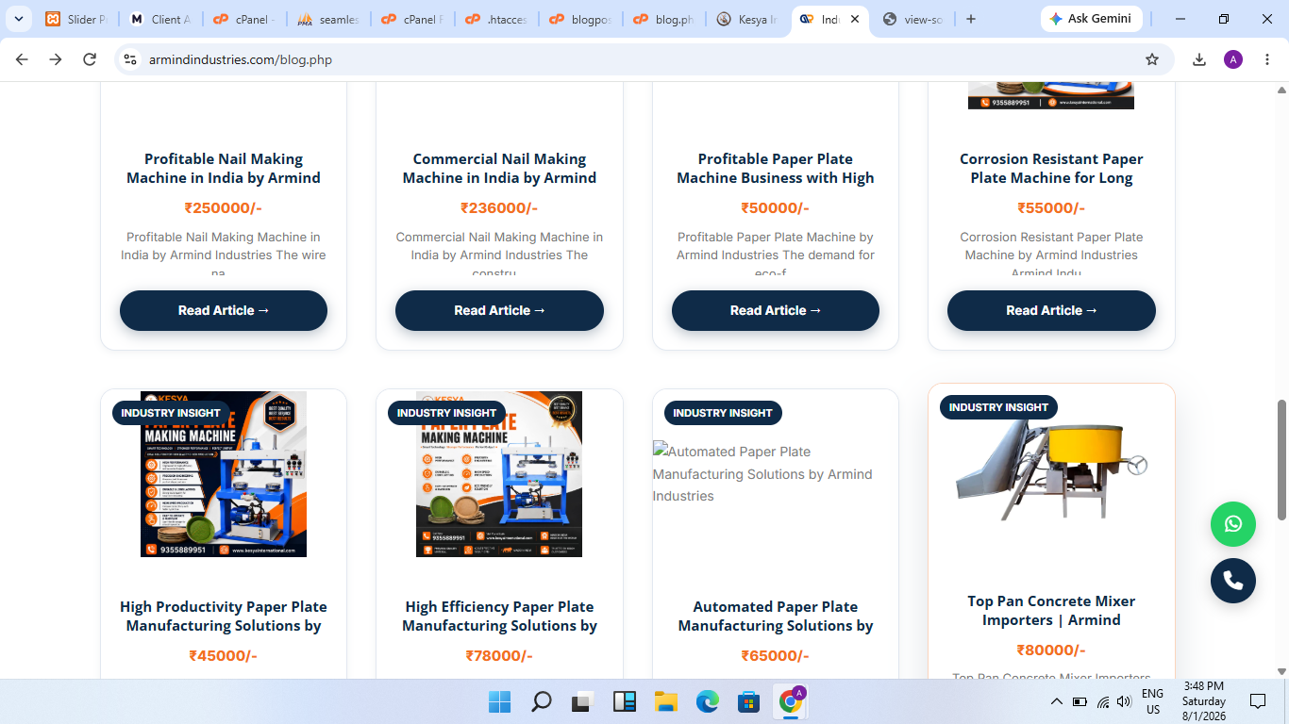
Task: Open a new browser tab with plus
Action: (x=971, y=19)
